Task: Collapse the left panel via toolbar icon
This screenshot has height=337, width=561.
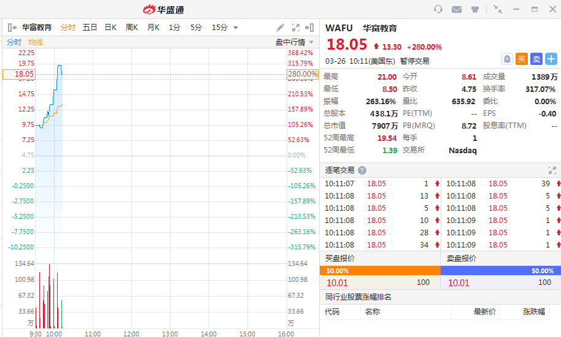Action: point(12,28)
